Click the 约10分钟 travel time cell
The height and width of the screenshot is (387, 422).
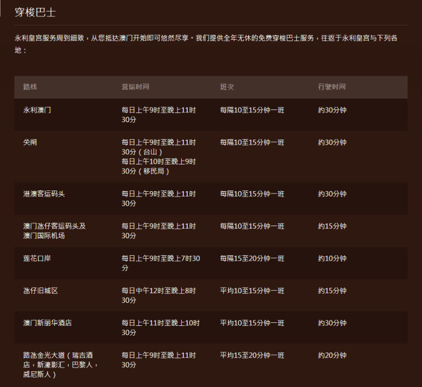click(x=332, y=259)
